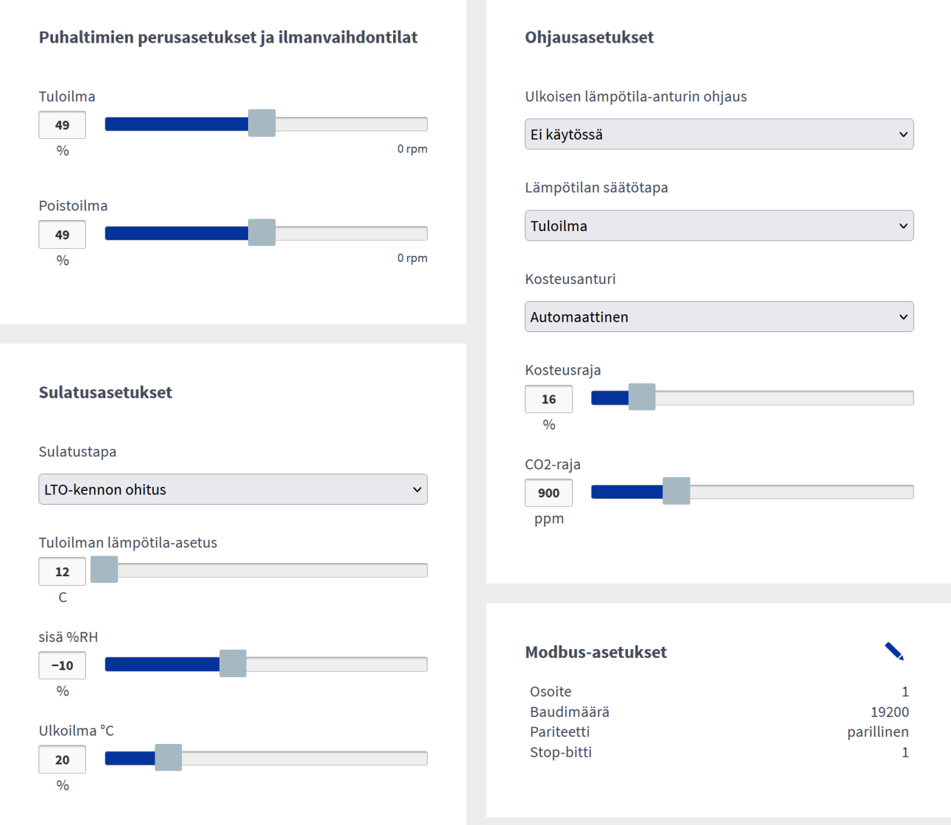Click the sisä %RH slider handle
The image size is (951, 825).
(233, 663)
